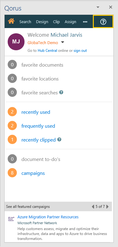Click the orange campaigns count badge
Image resolution: width=118 pixels, height=247 pixels.
click(12, 173)
